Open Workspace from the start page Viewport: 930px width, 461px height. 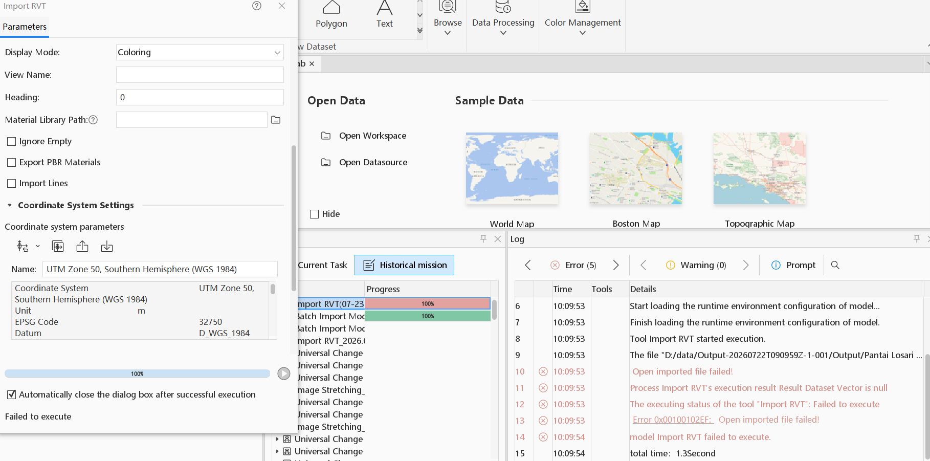372,136
